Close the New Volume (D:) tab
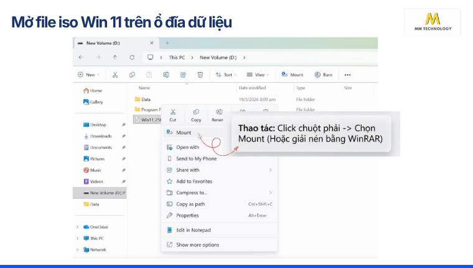Image resolution: width=473 pixels, height=268 pixels. (x=152, y=43)
